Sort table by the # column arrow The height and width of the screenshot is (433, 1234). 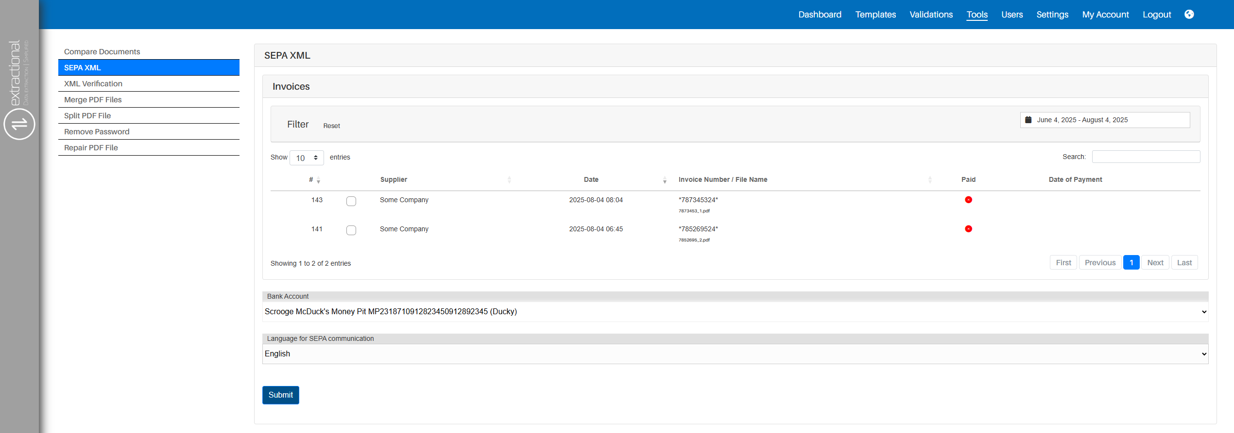point(318,180)
